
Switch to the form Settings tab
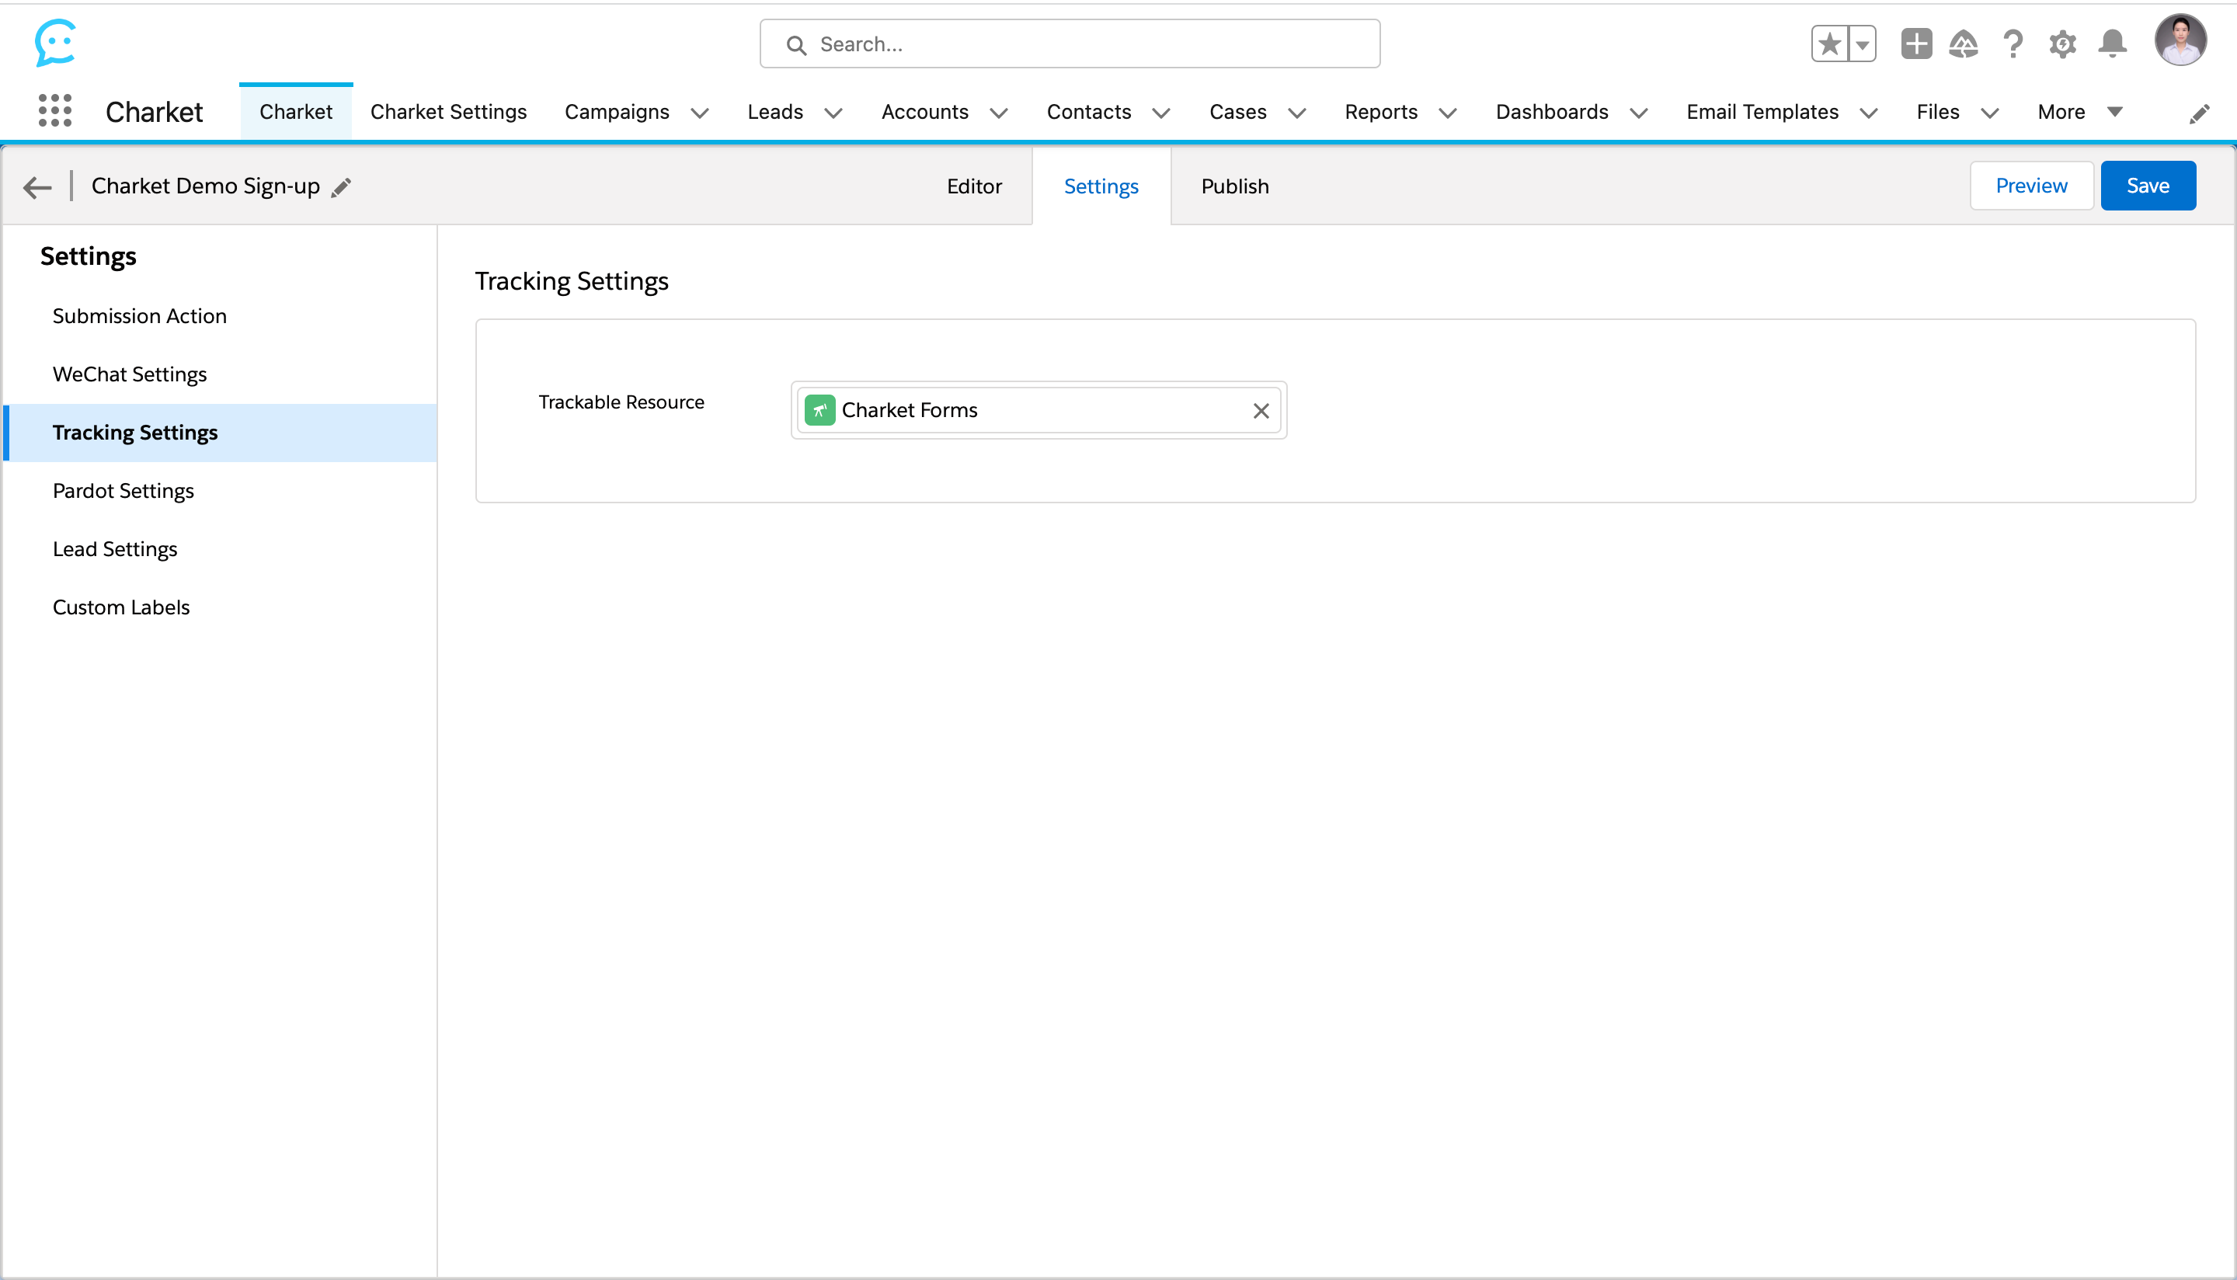[x=1101, y=186]
